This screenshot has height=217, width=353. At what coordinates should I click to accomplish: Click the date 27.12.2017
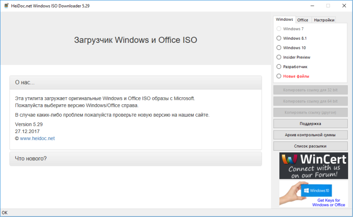[27, 131]
